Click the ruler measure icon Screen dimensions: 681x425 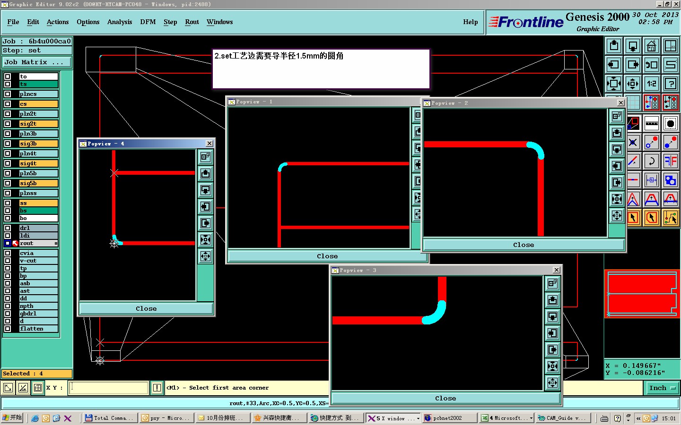point(652,124)
